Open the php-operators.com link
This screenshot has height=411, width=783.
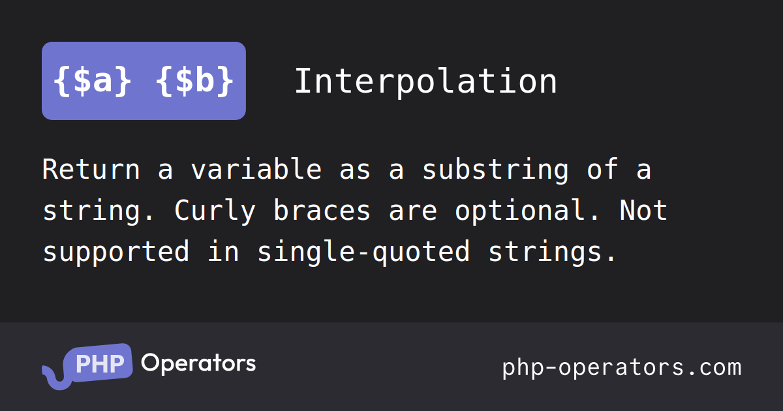621,367
